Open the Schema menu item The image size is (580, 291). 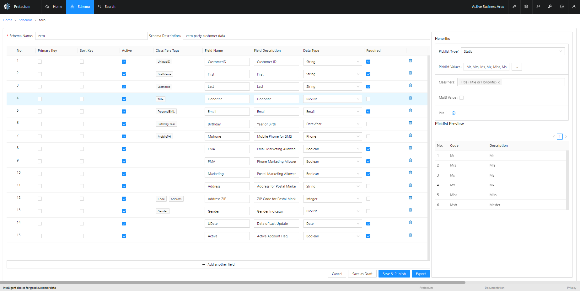[x=80, y=7]
